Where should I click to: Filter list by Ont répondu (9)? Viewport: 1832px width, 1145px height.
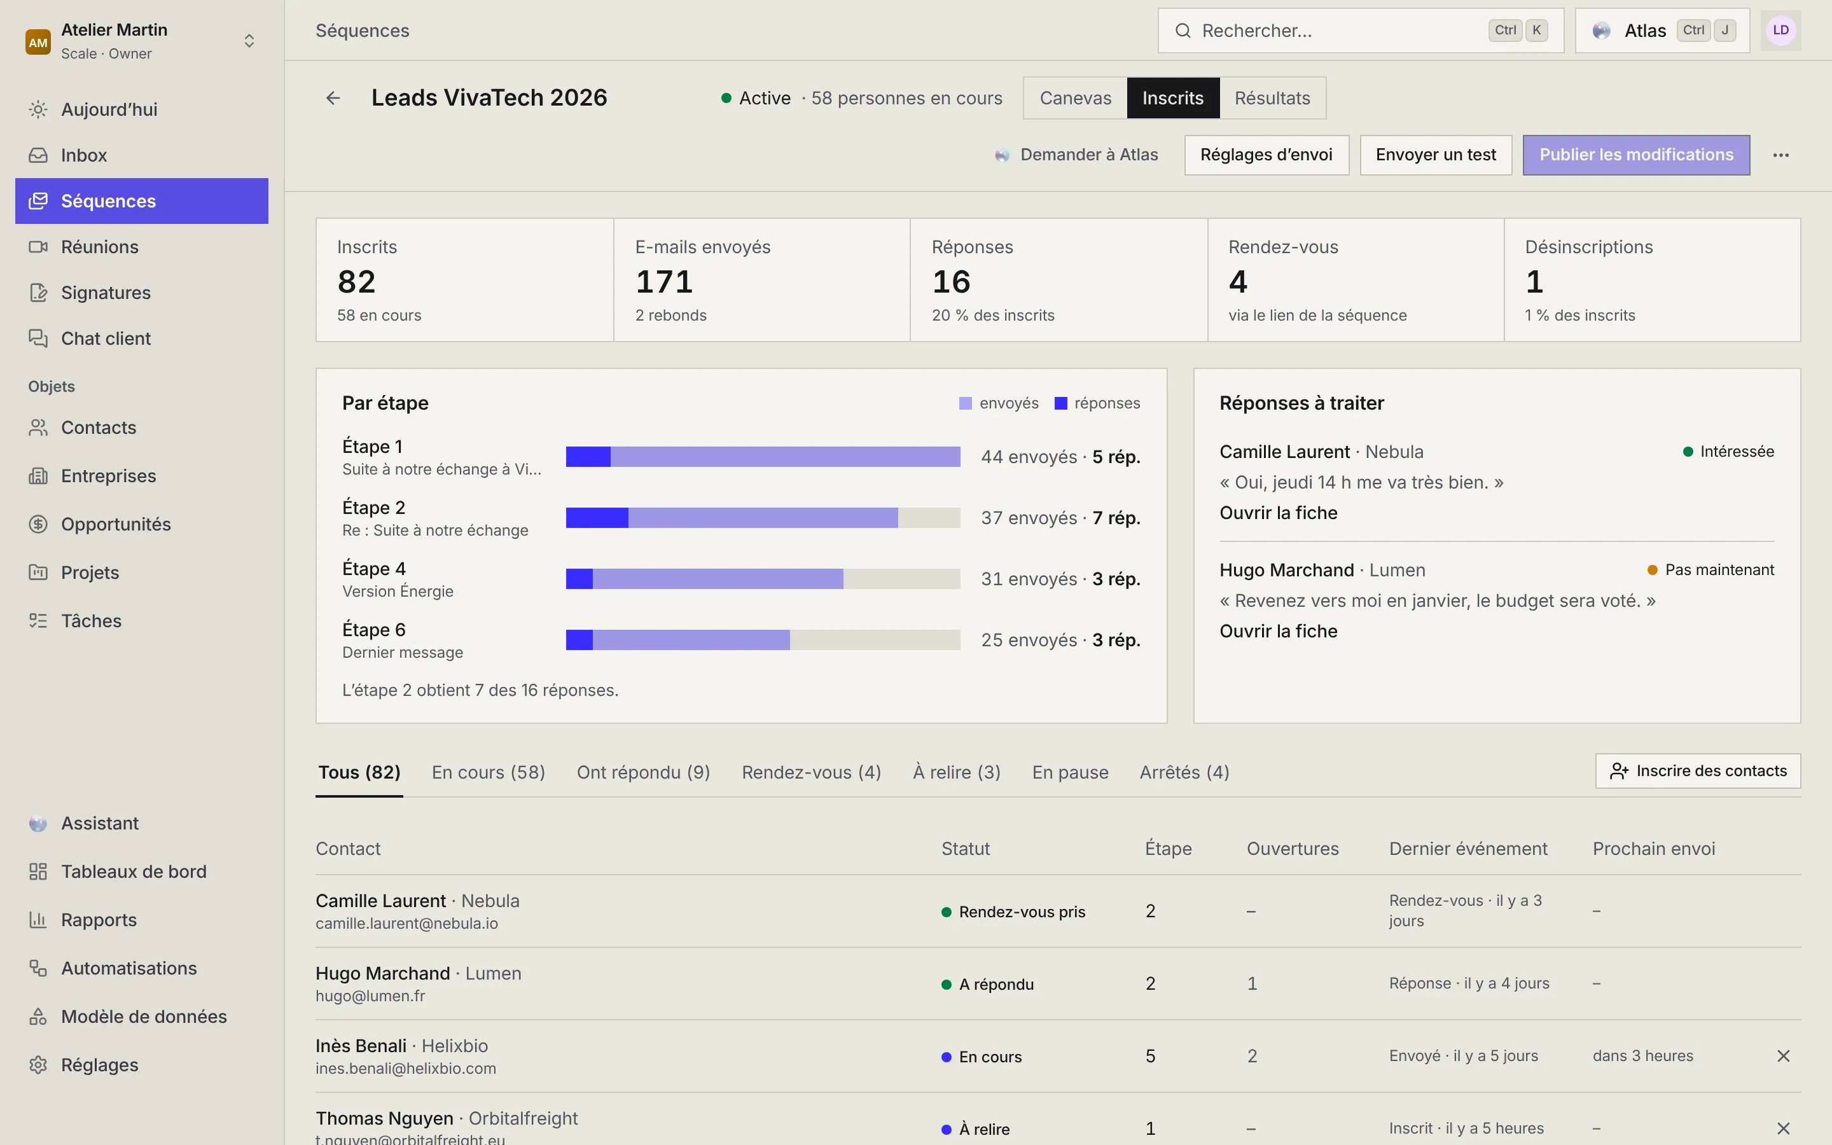point(644,772)
